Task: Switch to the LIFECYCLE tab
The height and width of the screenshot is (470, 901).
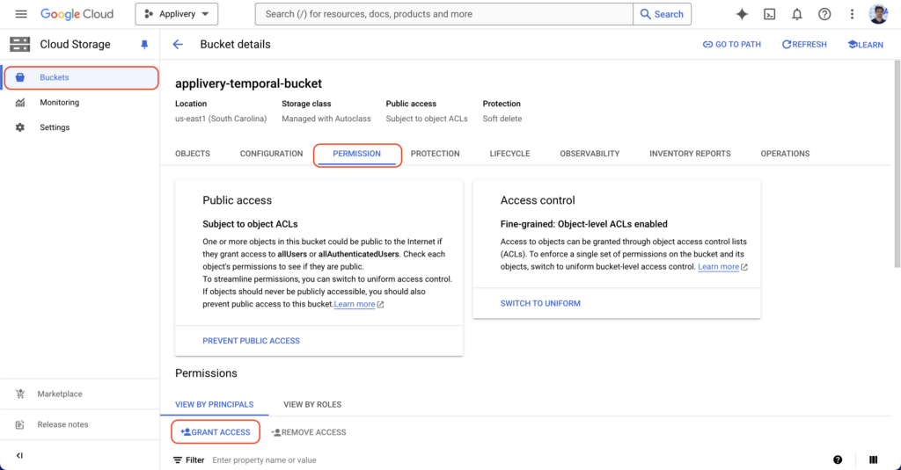Action: 509,154
